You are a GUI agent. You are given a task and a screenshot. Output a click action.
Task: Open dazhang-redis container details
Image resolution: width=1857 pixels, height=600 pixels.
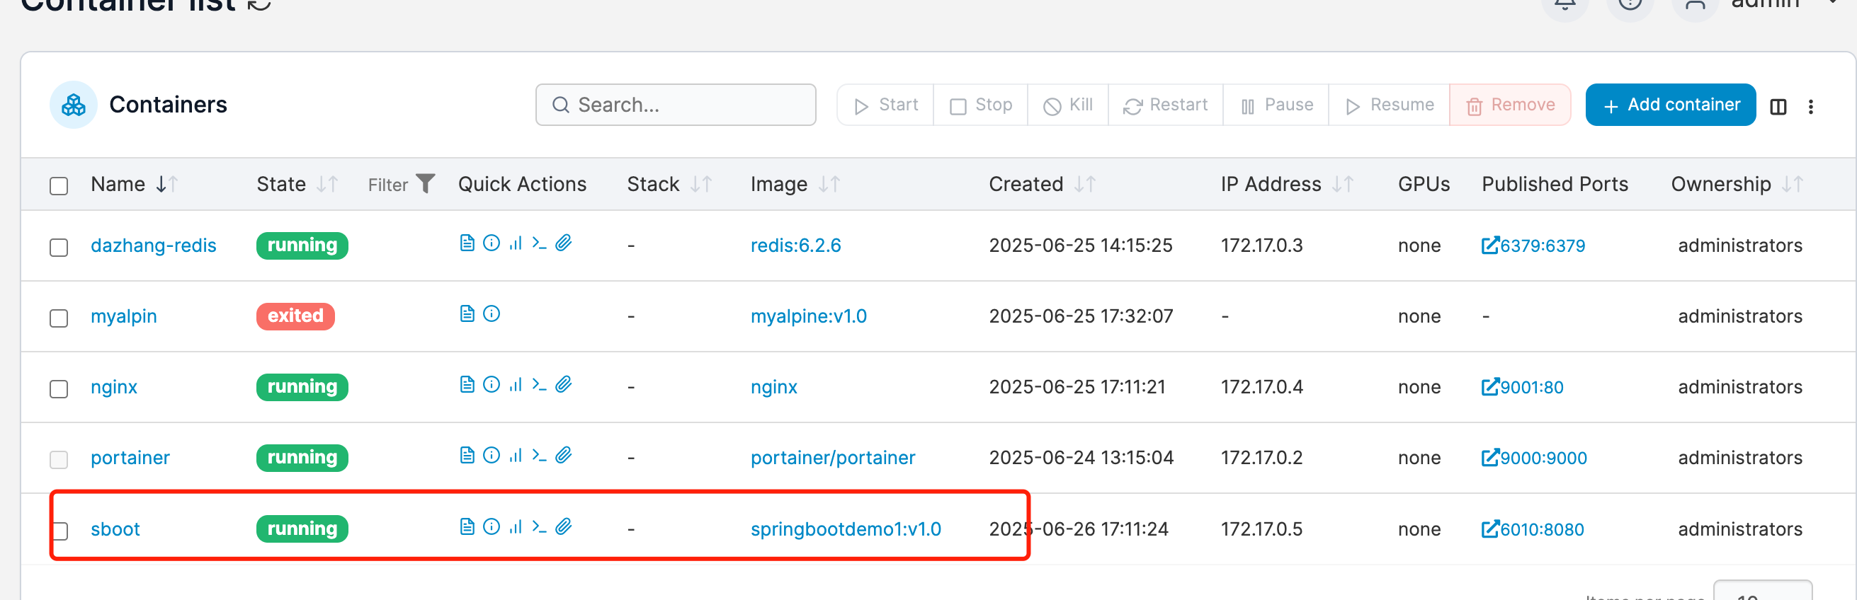(154, 246)
